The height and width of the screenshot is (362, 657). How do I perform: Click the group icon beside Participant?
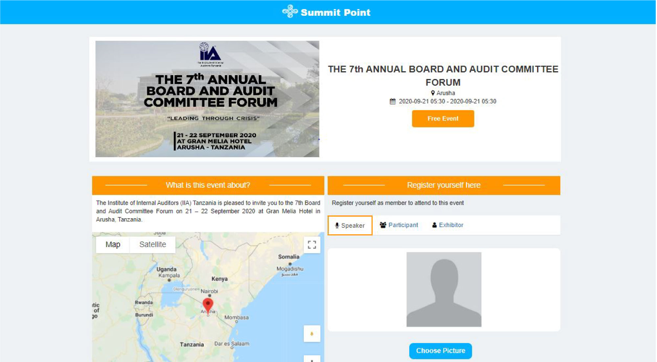(x=383, y=225)
